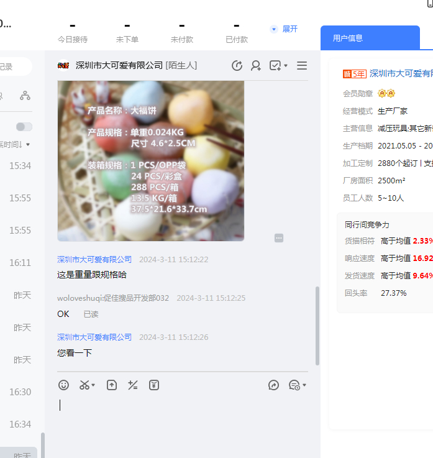The height and width of the screenshot is (458, 433).
Task: Click the refresh history icon in chat header
Action: [x=237, y=66]
